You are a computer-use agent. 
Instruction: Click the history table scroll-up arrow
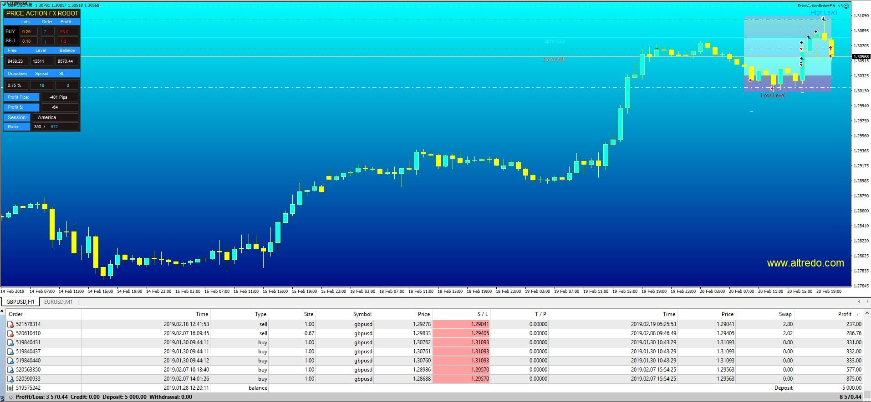point(867,314)
